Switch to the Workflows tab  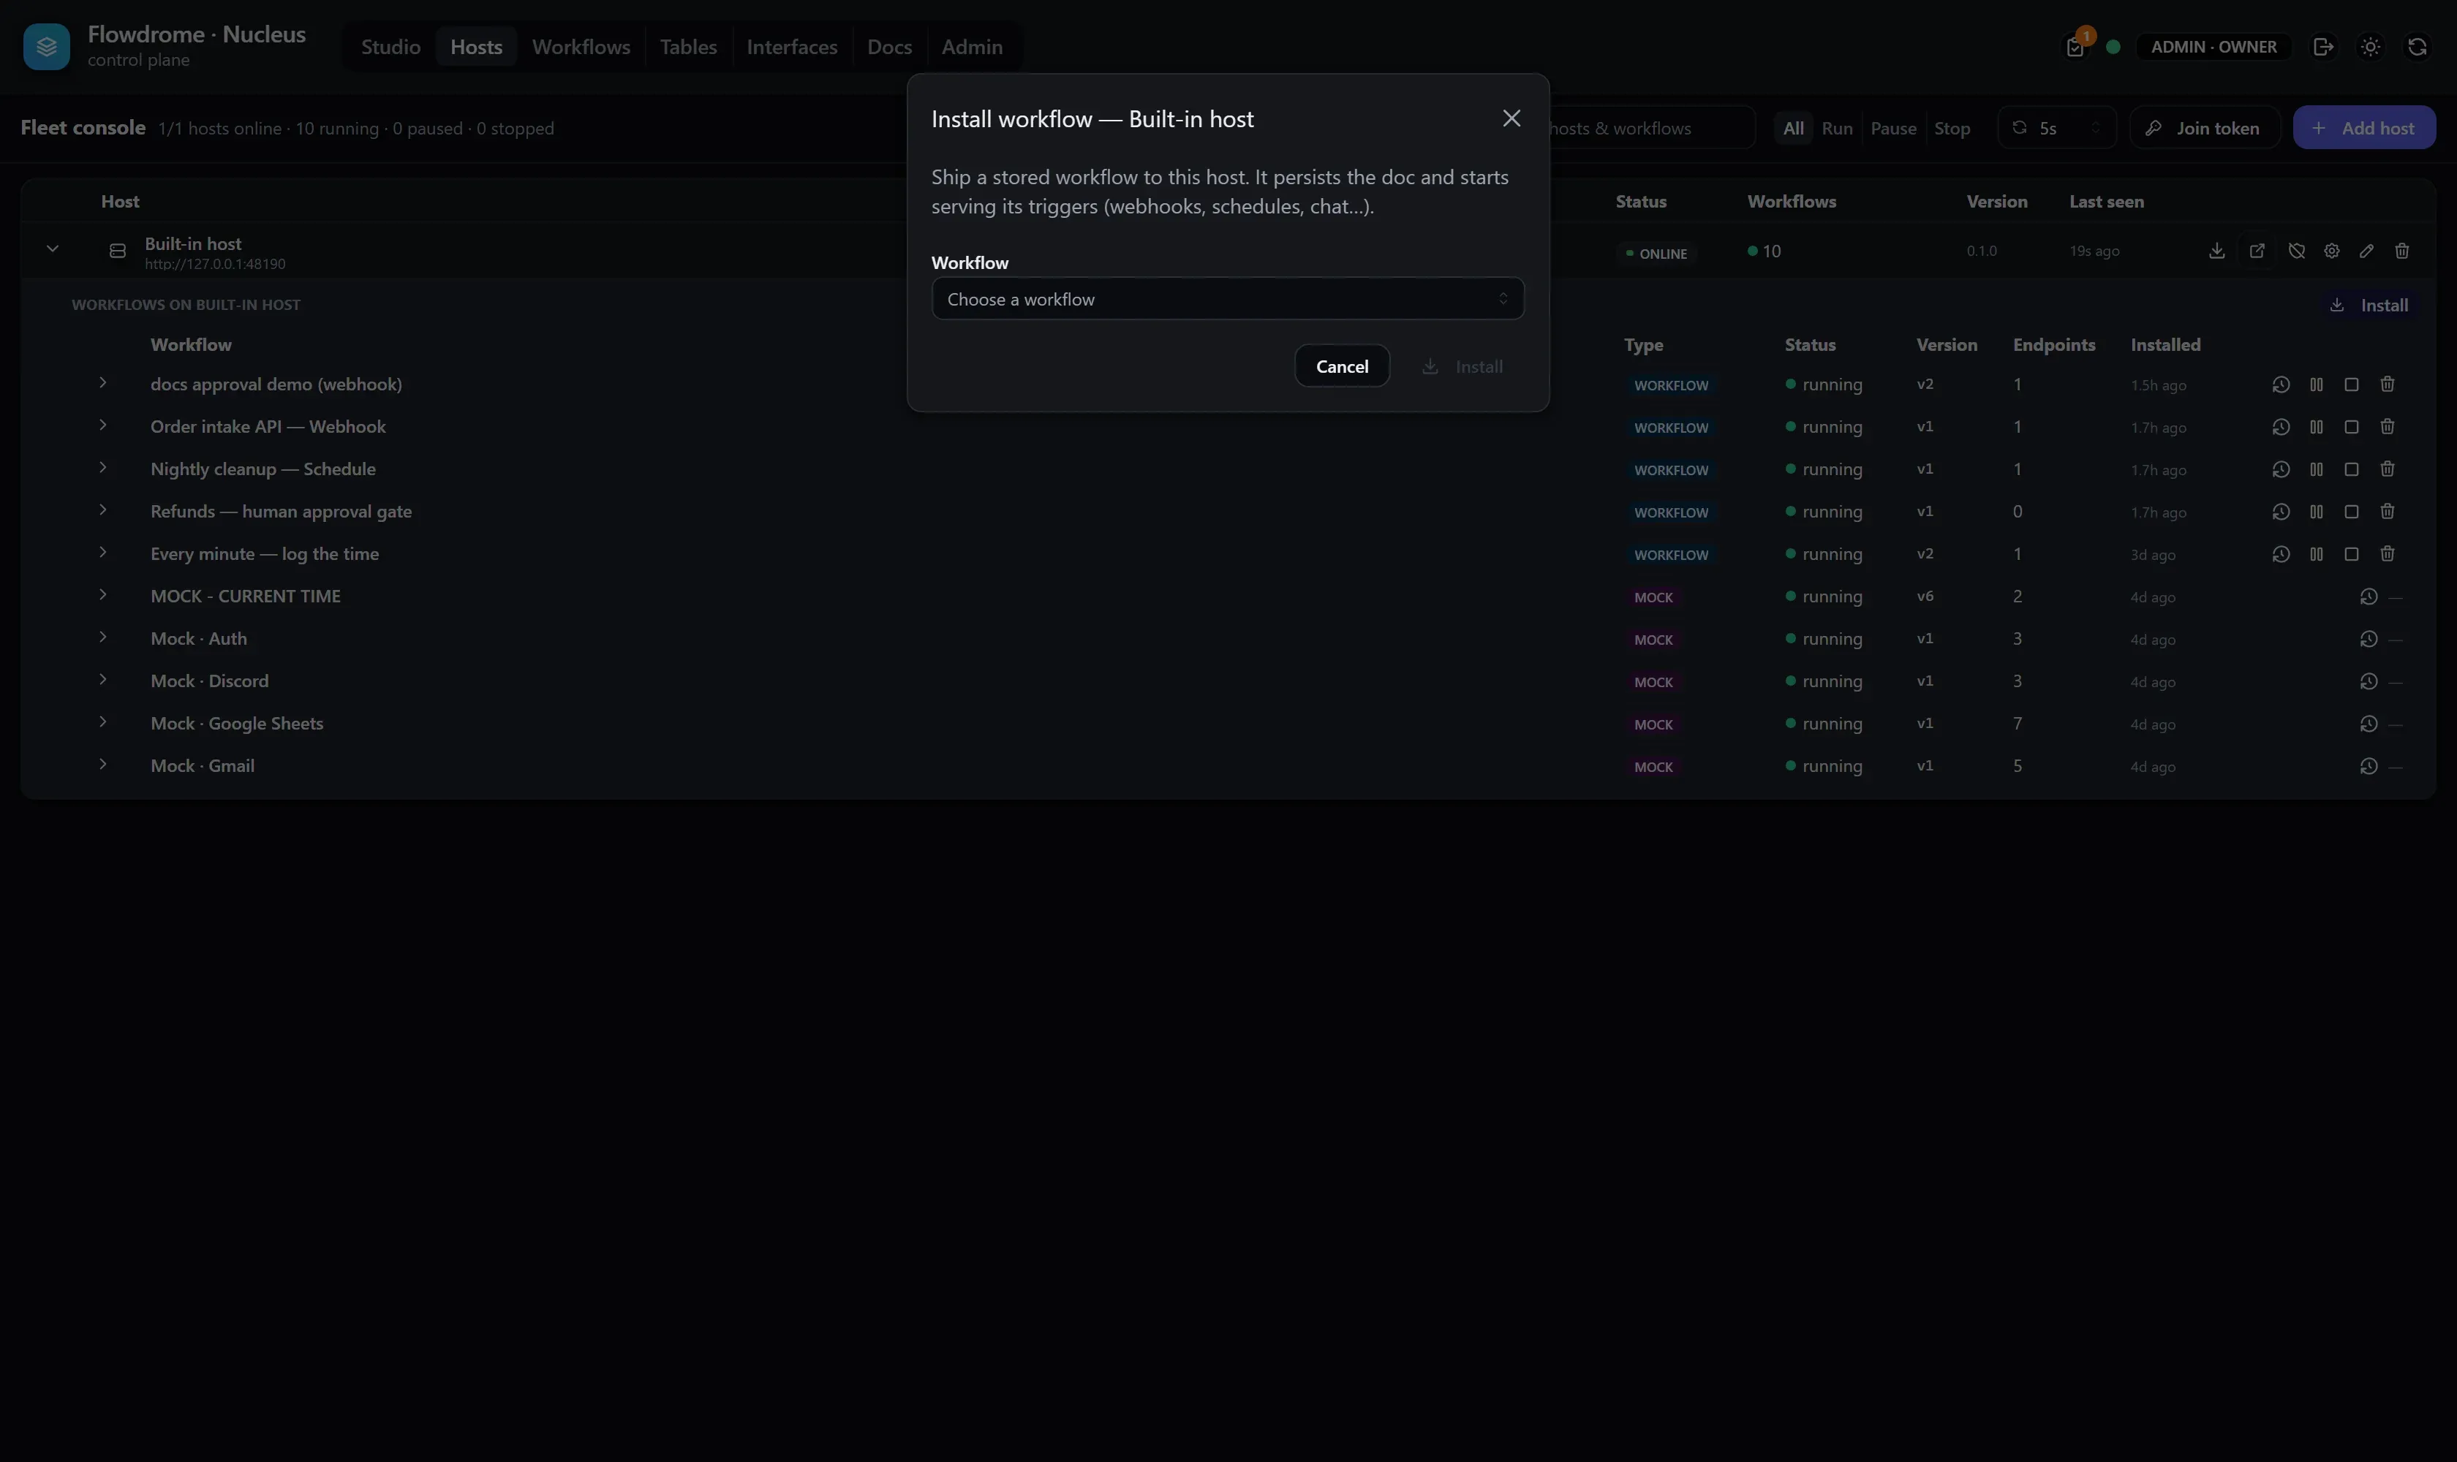(581, 46)
